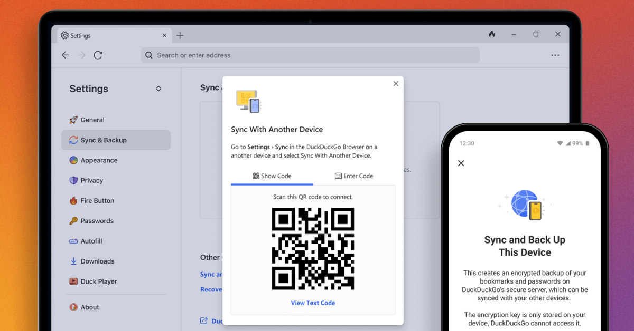Image resolution: width=634 pixels, height=331 pixels.
Task: Expand the Settings section chevron selector
Action: (158, 89)
